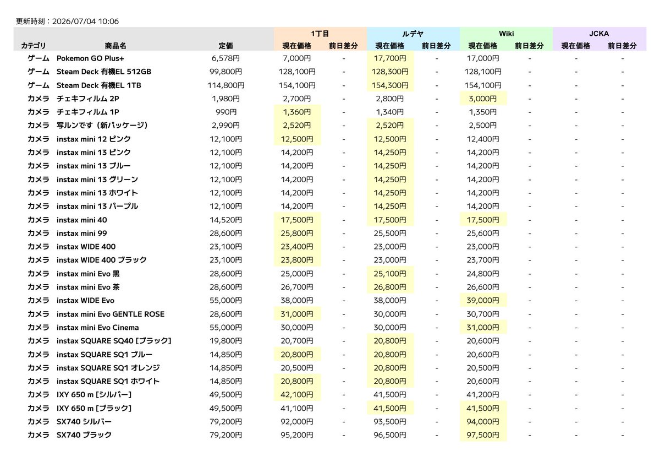The height and width of the screenshot is (467, 660).
Task: Click the highlighted 128,300円 ルデヤ price
Action: coord(390,72)
